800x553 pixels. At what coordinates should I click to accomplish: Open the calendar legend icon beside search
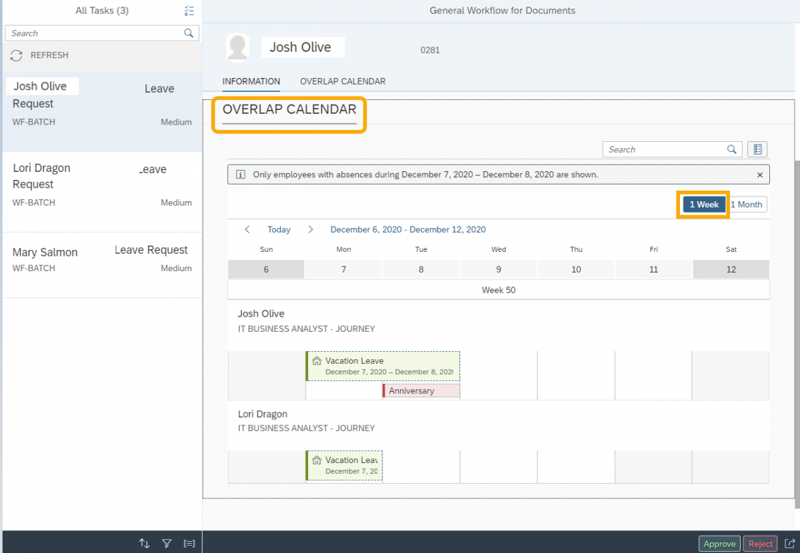(757, 149)
